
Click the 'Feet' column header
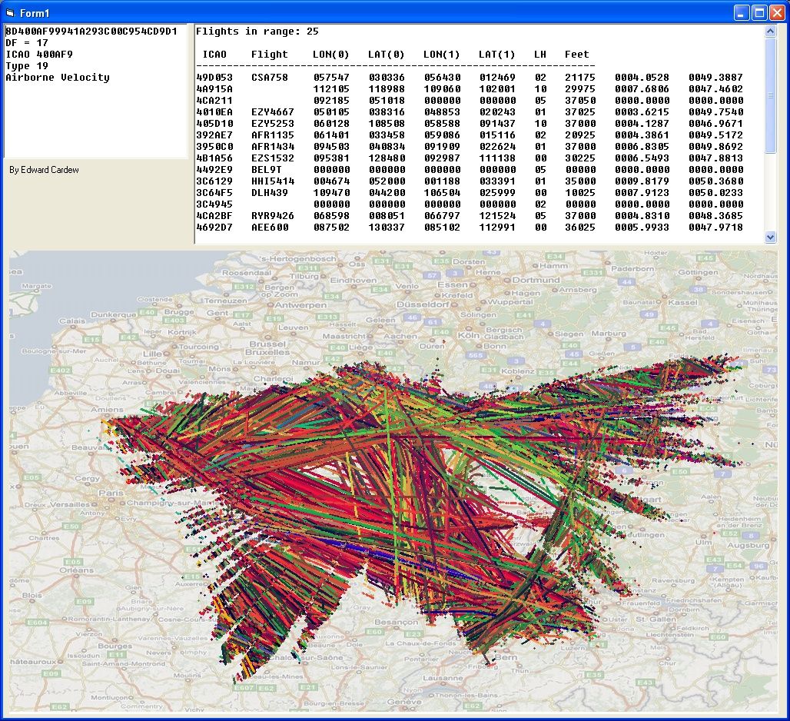tap(577, 55)
